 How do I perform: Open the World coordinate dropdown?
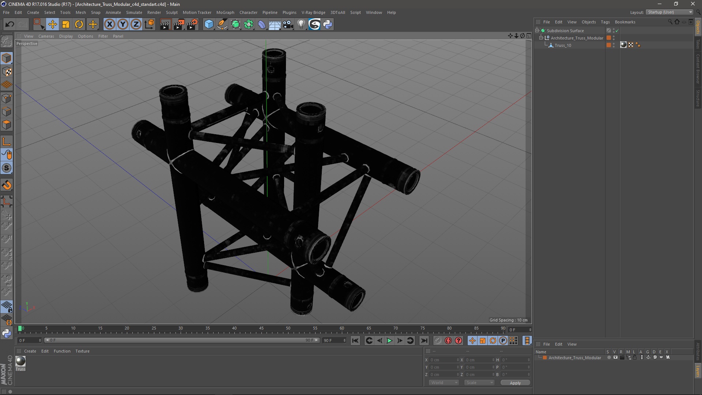point(444,383)
